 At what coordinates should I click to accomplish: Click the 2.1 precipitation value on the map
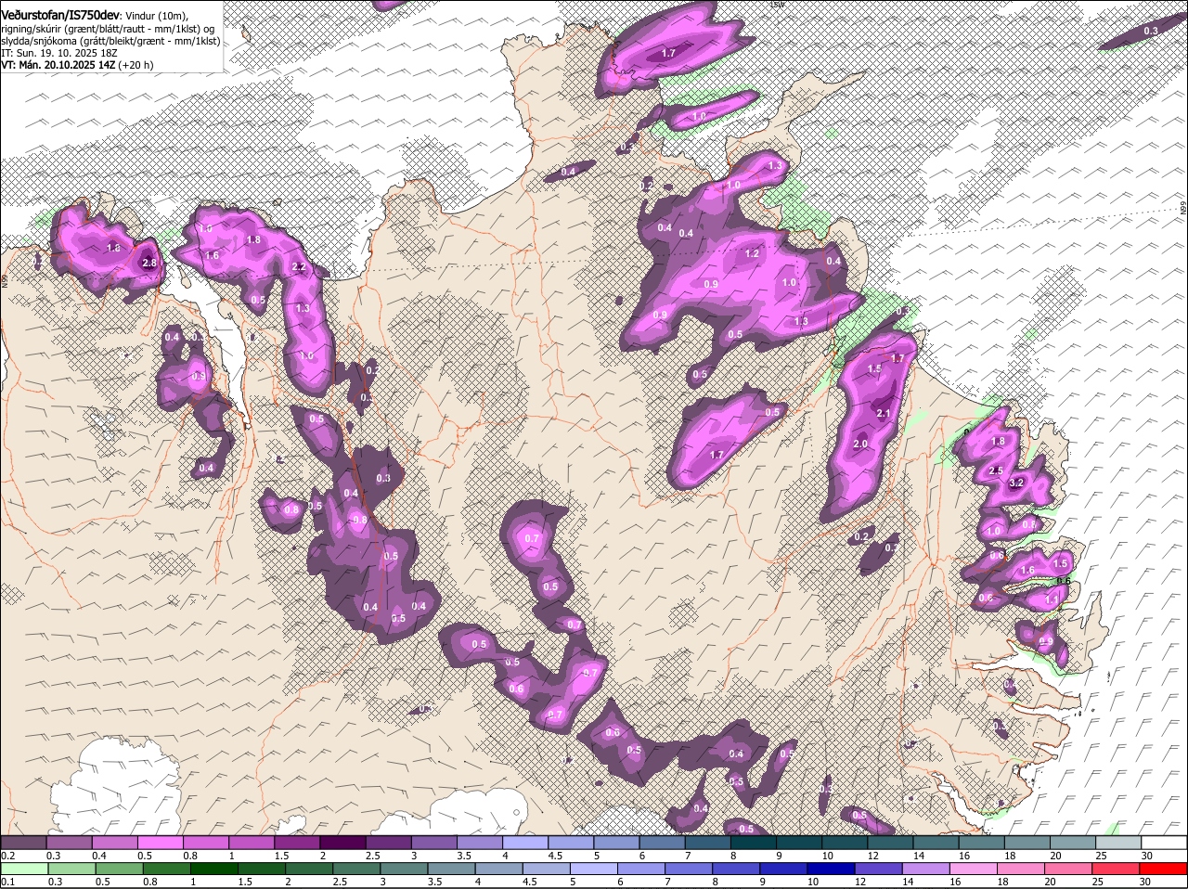884,414
